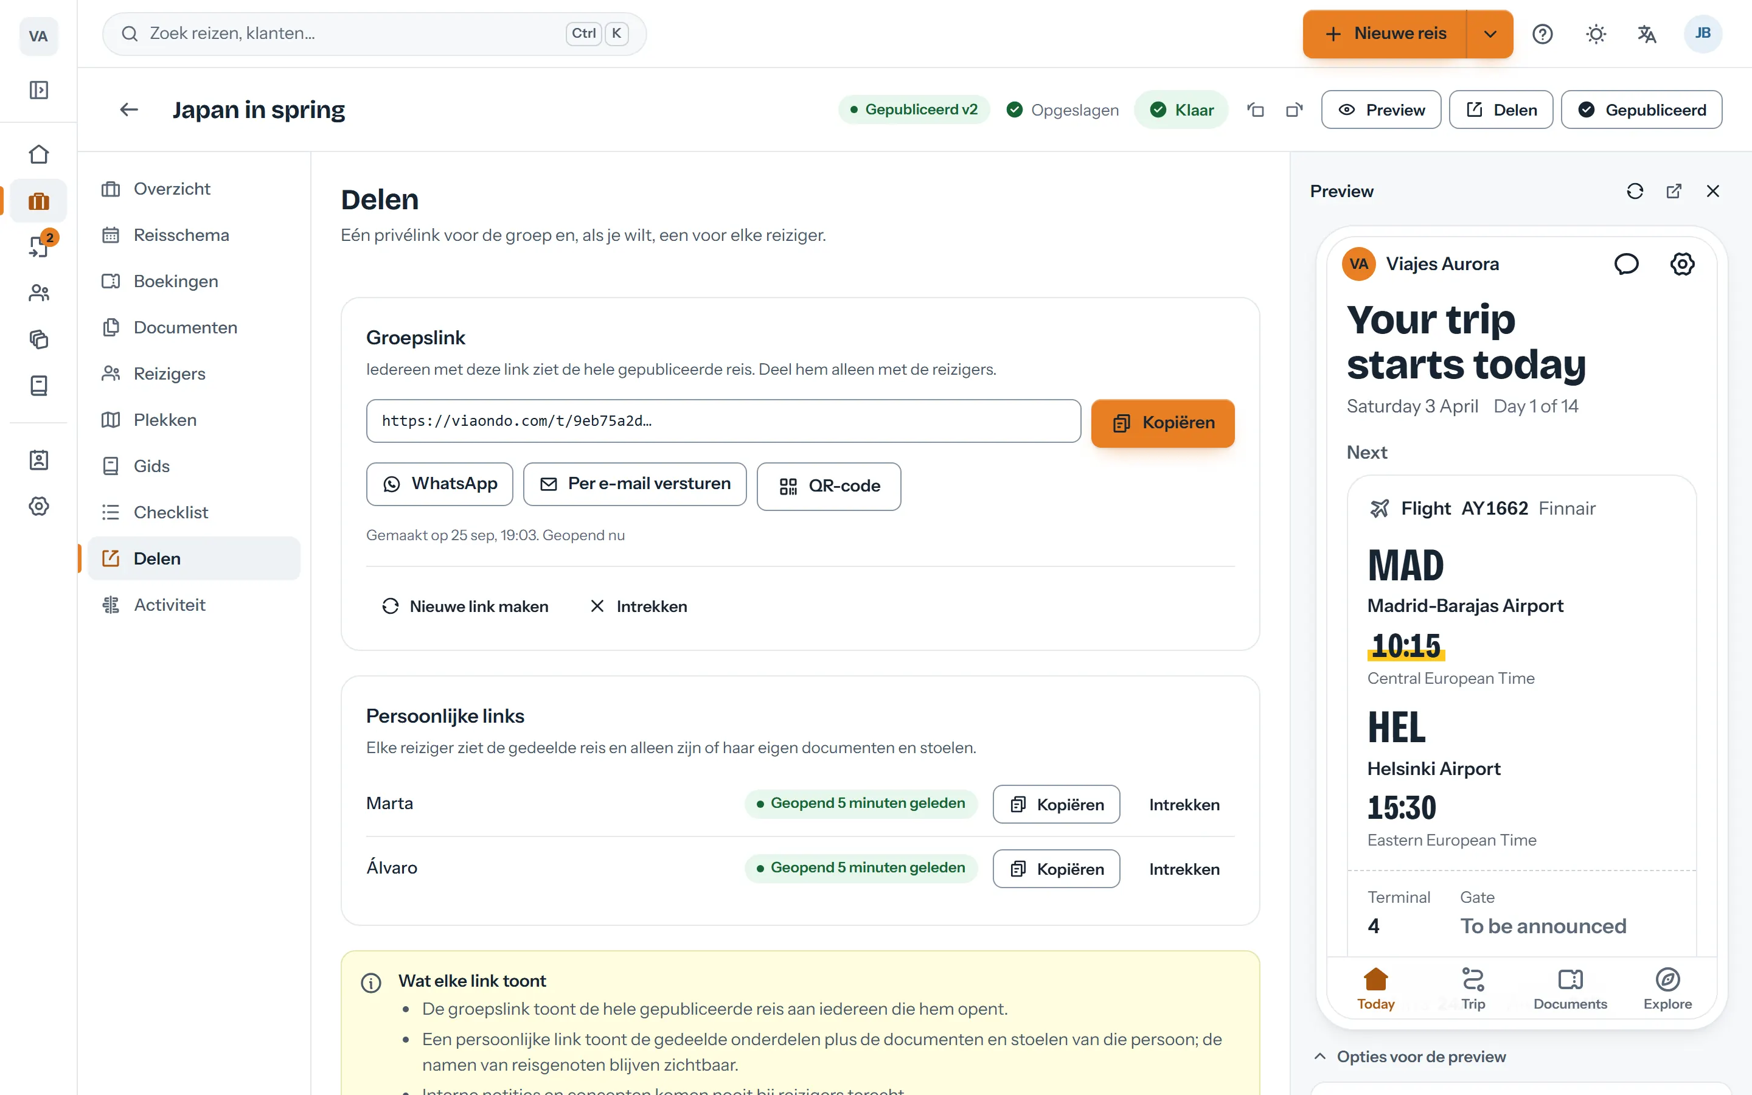Viewport: 1752px width, 1095px height.
Task: Switch to Trip tab in phone preview
Action: (x=1473, y=989)
